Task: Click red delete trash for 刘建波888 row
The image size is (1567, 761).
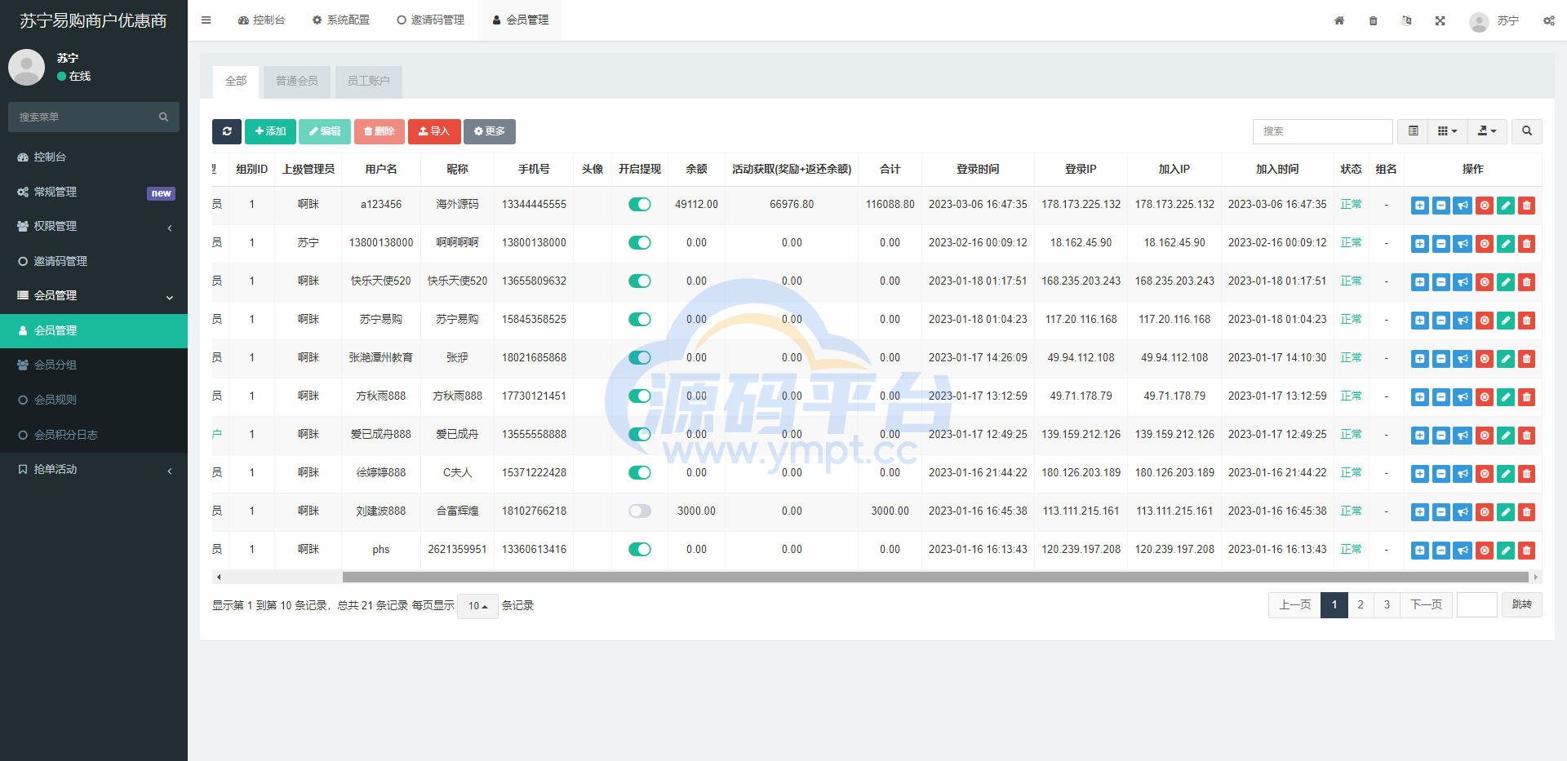Action: pos(1527,512)
